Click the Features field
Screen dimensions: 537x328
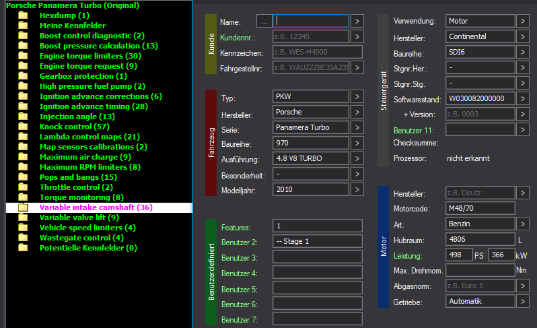click(318, 226)
